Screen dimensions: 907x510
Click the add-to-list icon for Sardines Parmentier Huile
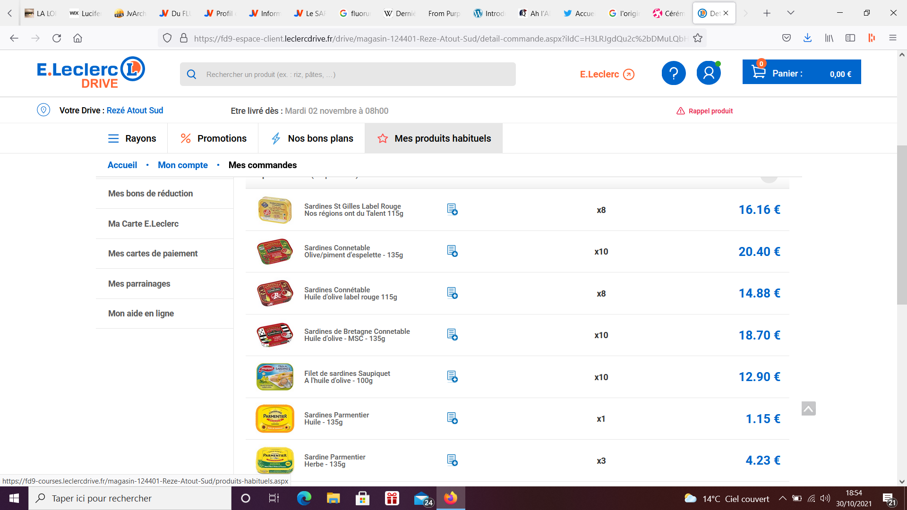pos(452,418)
